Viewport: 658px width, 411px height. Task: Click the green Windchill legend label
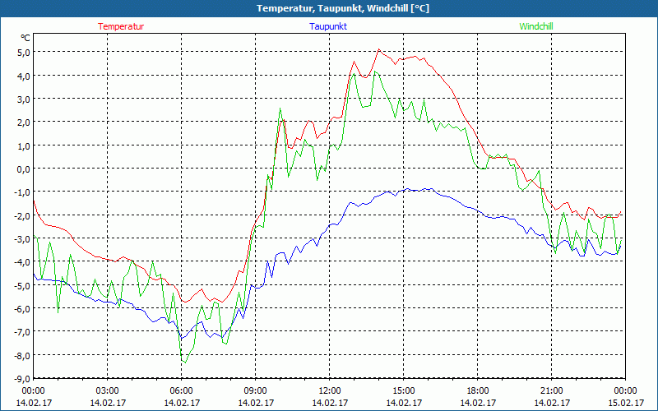click(x=536, y=26)
